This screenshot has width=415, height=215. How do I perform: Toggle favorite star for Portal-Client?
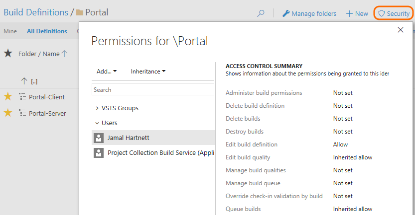tap(8, 96)
